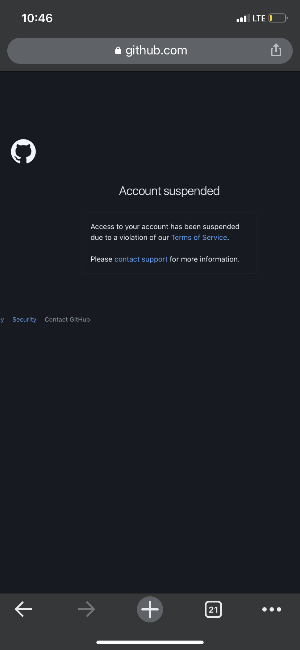Image resolution: width=300 pixels, height=650 pixels.
Task: Tap the back arrow in Safari toolbar
Action: click(23, 609)
